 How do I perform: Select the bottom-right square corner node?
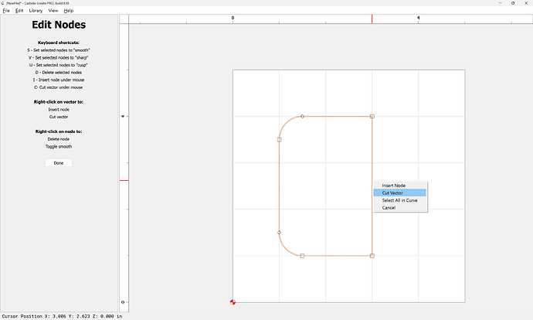(x=372, y=255)
